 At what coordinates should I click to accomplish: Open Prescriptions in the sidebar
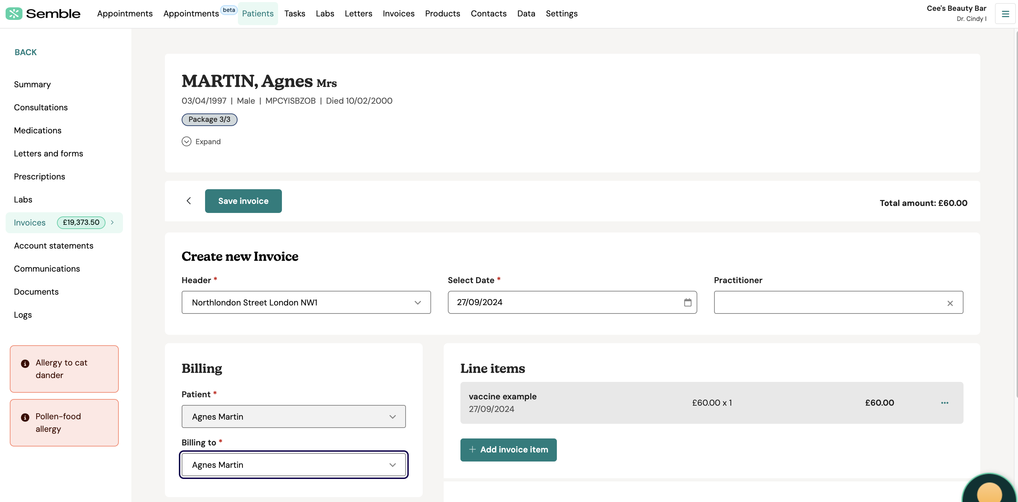point(39,176)
